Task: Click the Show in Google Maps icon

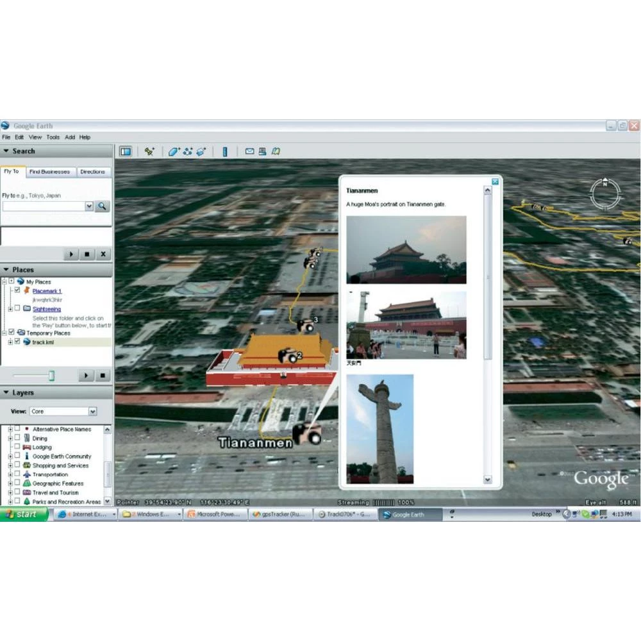Action: pos(276,152)
